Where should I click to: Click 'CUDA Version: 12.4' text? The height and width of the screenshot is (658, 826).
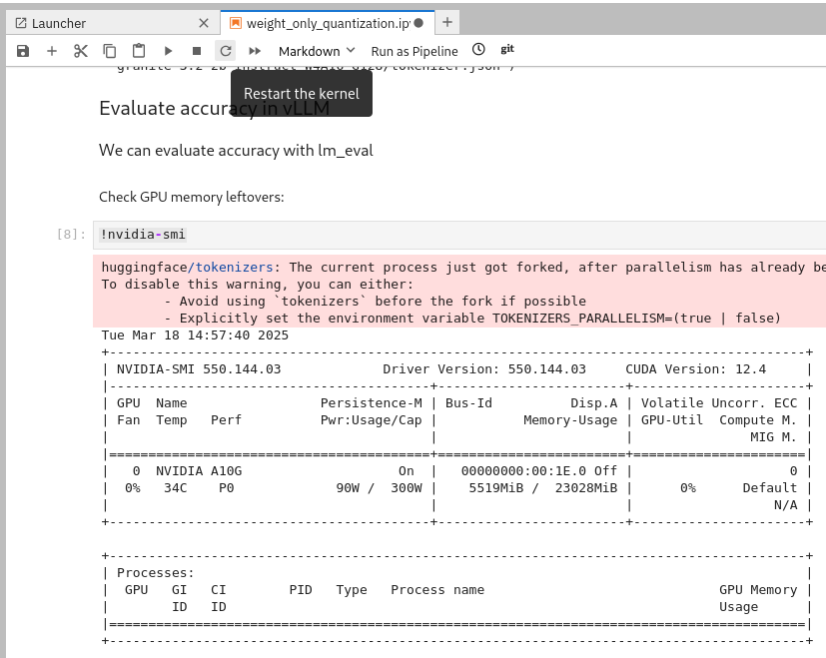[695, 368]
